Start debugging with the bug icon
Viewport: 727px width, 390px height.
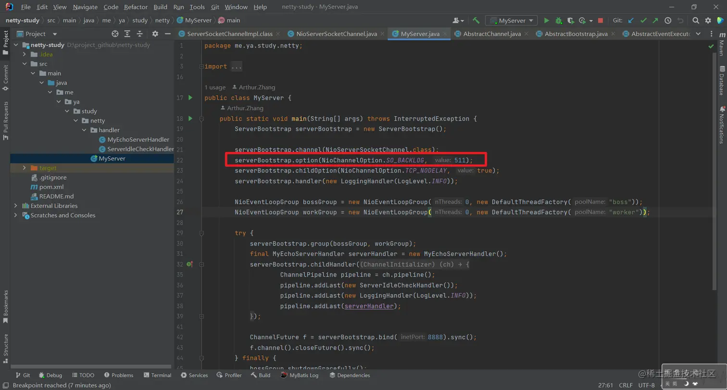pos(559,21)
